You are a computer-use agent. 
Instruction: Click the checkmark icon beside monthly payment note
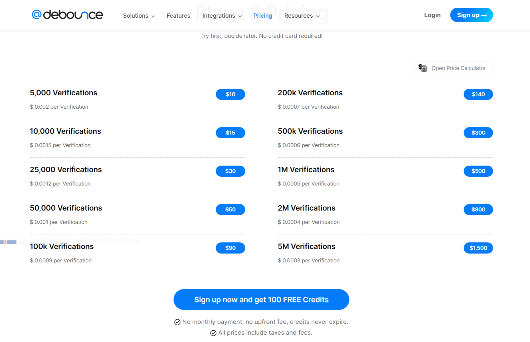tap(177, 322)
